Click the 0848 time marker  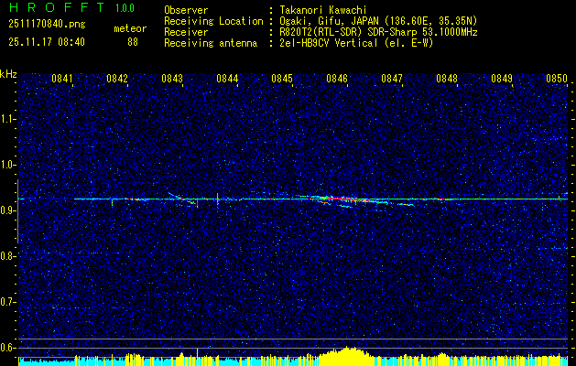coord(447,79)
